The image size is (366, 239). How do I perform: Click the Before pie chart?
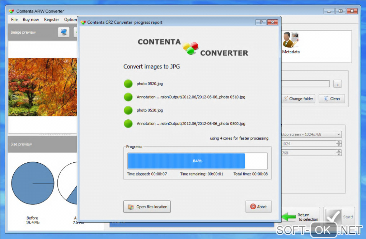point(33,183)
